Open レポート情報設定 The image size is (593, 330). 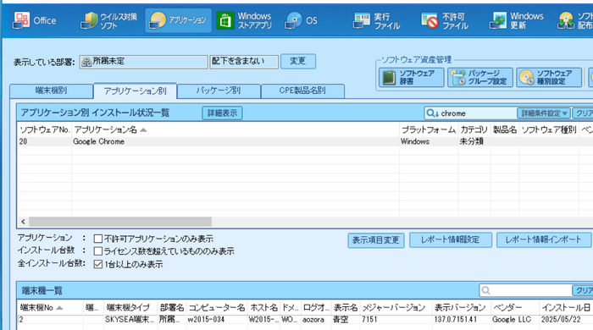pos(451,240)
